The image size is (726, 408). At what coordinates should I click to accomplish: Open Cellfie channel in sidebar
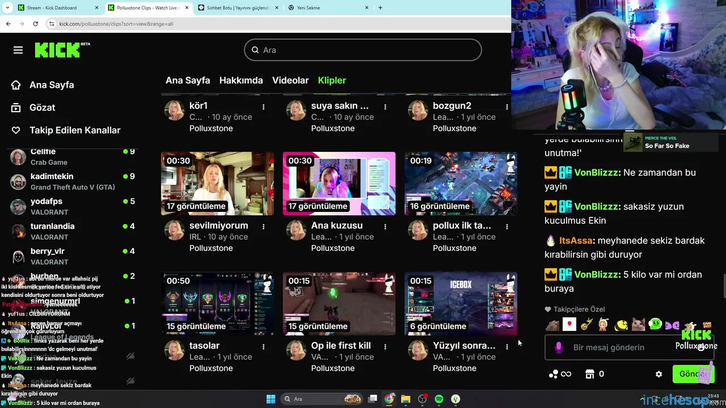73,156
